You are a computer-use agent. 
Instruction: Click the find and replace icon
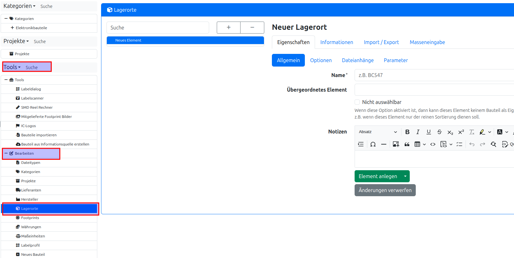(493, 144)
